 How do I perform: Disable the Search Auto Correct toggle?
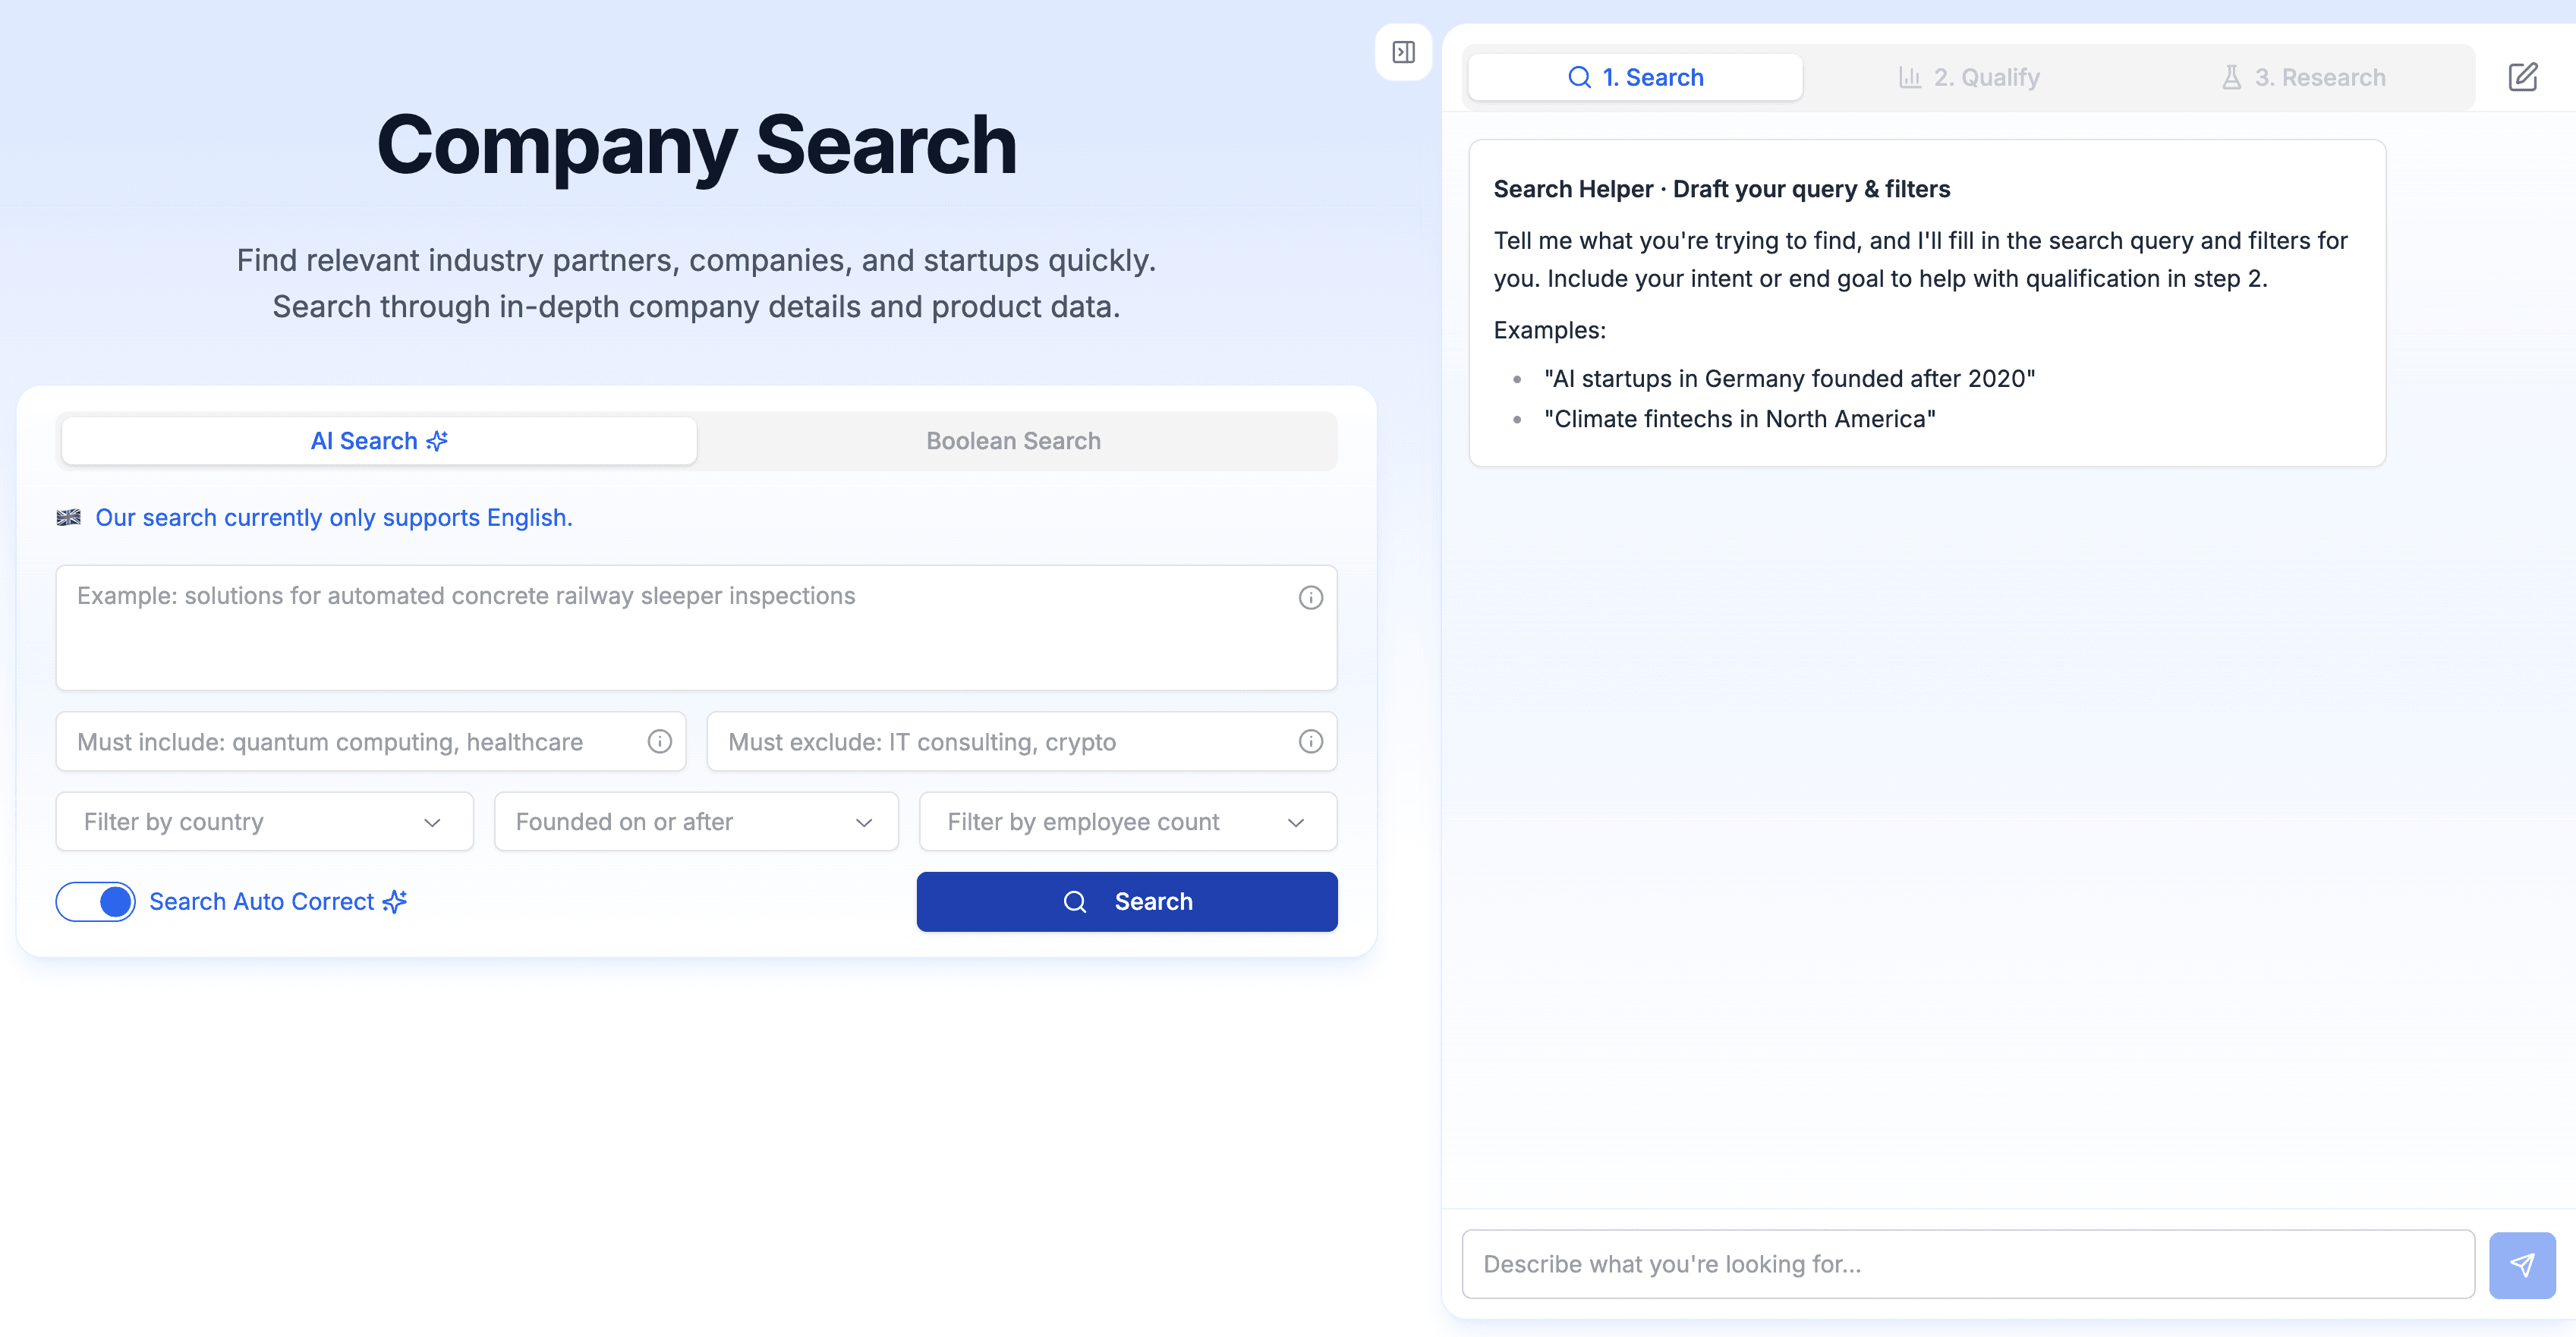click(95, 901)
